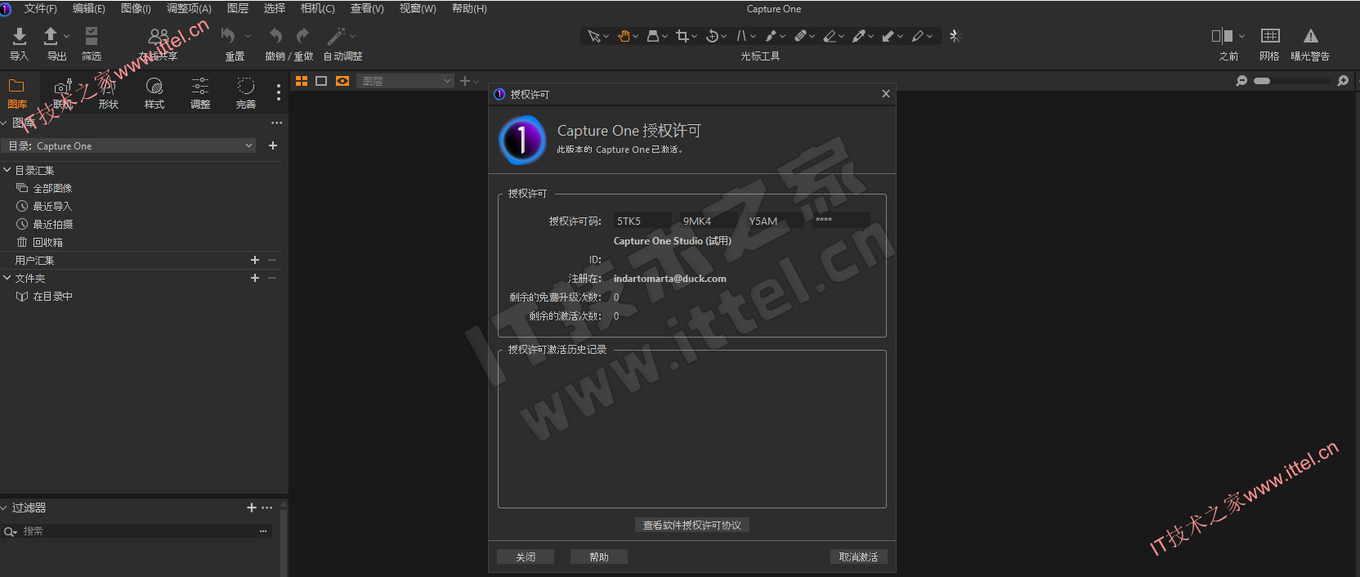This screenshot has width=1360, height=577.
Task: Switch to the 完善 refine tab
Action: 246,93
